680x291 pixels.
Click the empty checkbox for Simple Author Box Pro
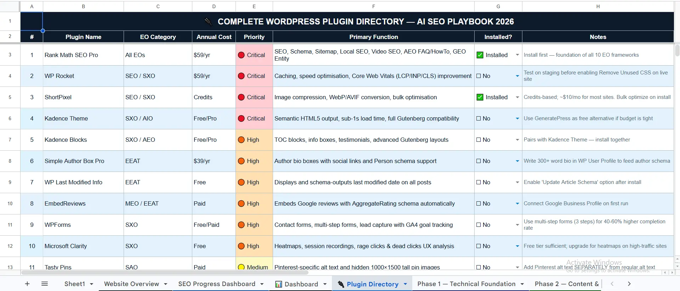point(479,161)
